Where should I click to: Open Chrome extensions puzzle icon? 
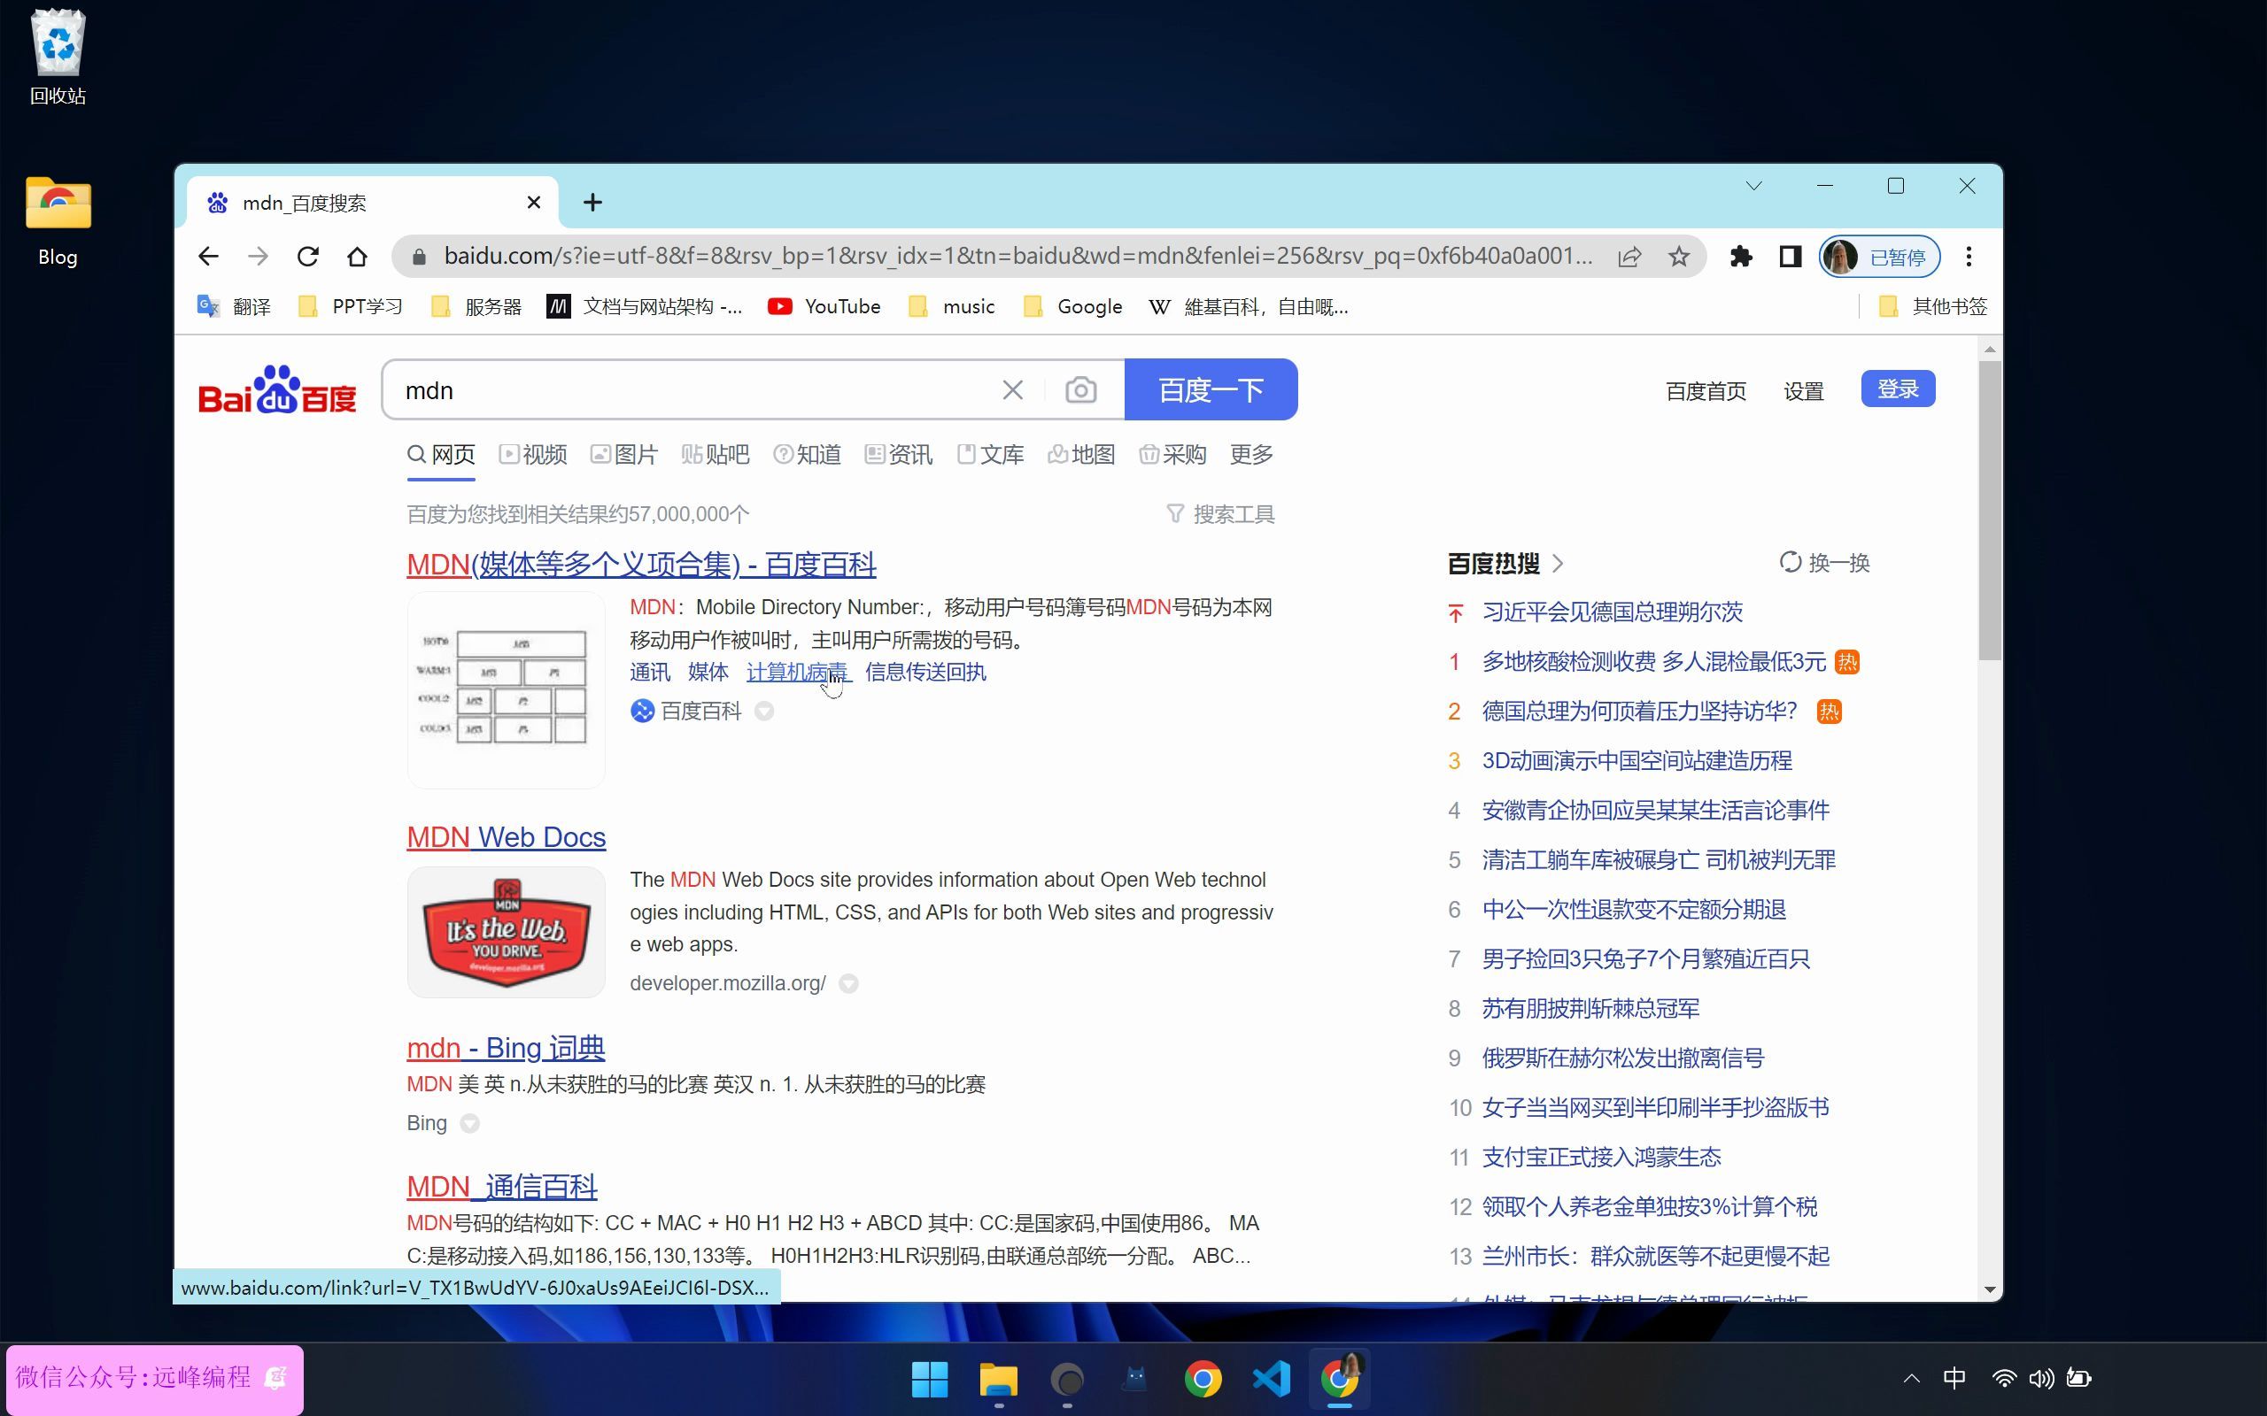[x=1740, y=257]
